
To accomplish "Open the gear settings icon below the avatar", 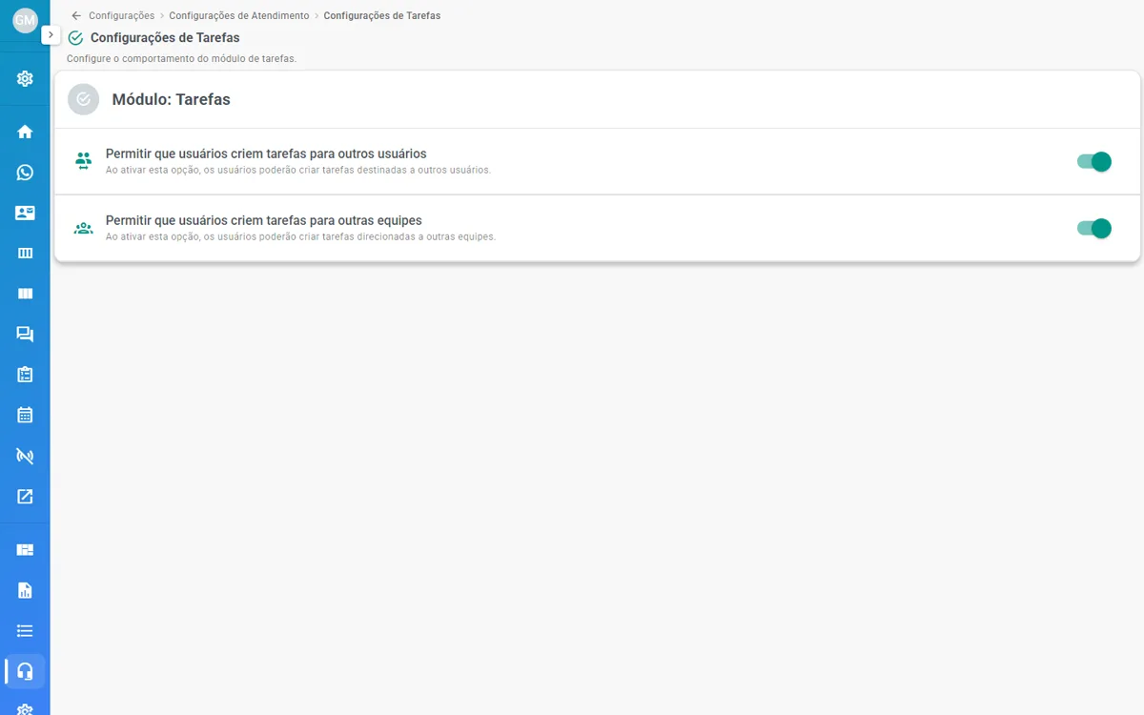I will [25, 78].
